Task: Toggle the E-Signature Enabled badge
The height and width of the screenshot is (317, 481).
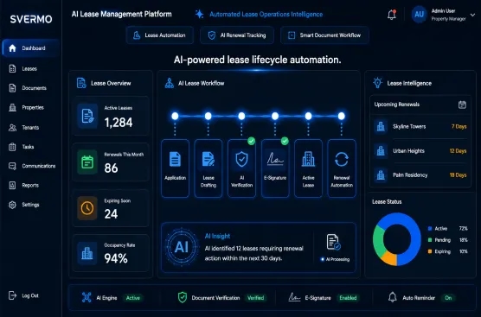Action: coord(348,298)
